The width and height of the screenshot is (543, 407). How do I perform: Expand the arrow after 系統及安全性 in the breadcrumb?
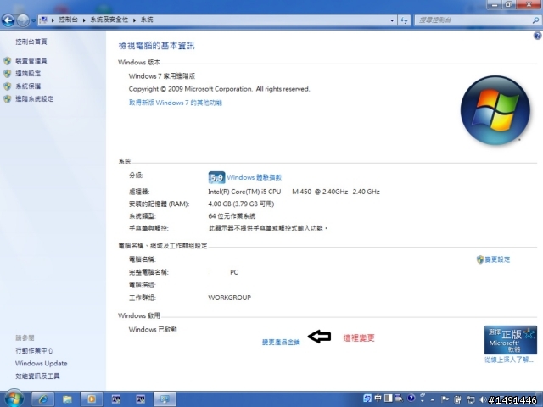point(134,20)
